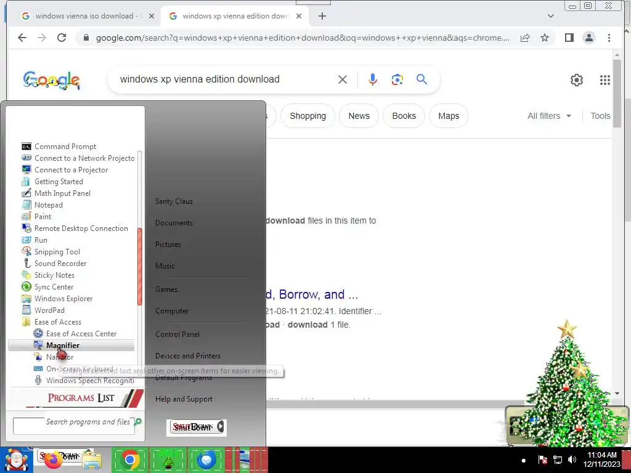Image resolution: width=631 pixels, height=473 pixels.
Task: Open Chrome profile avatar
Action: click(589, 38)
